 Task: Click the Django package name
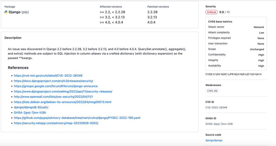[x=15, y=12]
